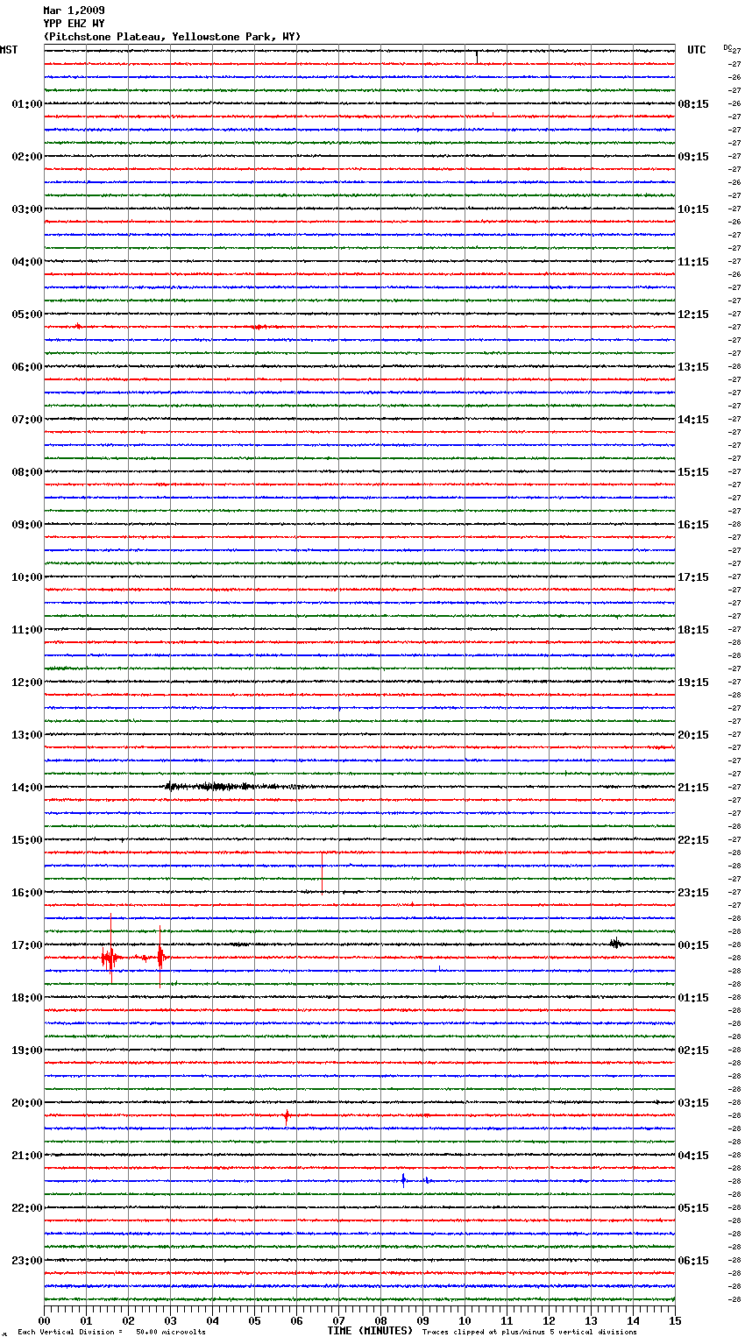Click the 10:15 UTC time label
This screenshot has width=745, height=1344.
point(693,209)
